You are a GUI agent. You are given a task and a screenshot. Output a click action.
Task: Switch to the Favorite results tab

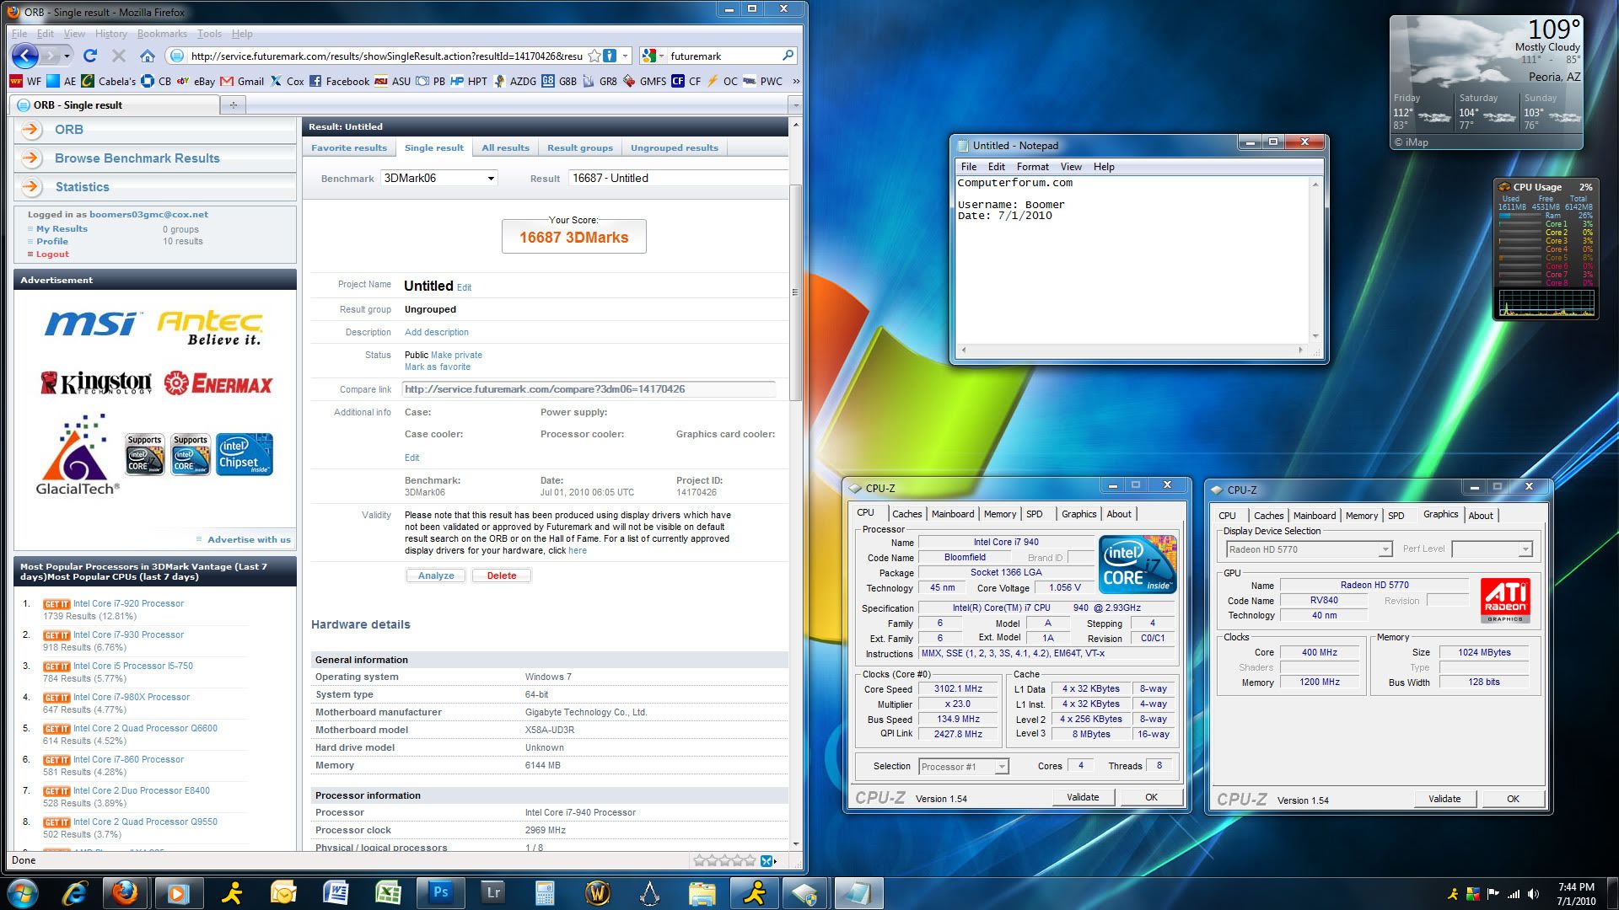348,147
